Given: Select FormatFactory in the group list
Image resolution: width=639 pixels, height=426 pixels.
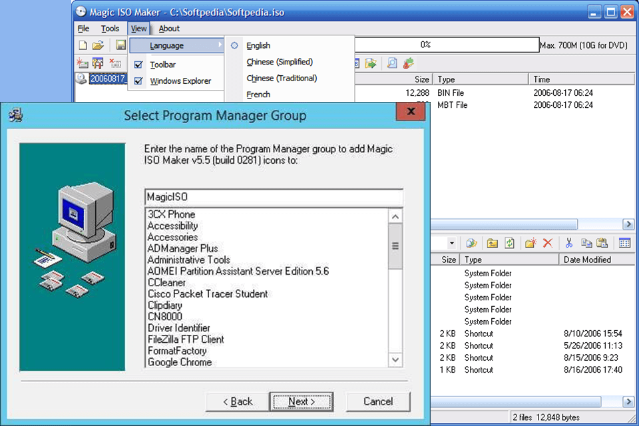Looking at the screenshot, I should (177, 351).
